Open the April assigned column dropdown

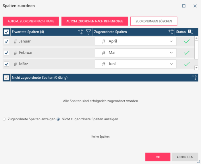click(x=171, y=41)
